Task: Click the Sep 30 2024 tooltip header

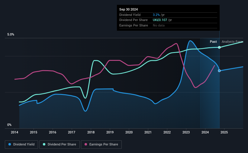Action: coord(128,9)
